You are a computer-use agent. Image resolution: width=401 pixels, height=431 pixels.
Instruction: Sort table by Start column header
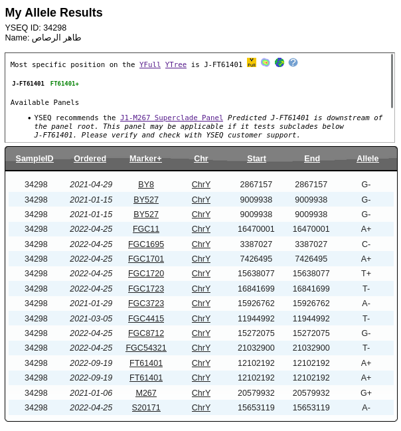tap(256, 159)
